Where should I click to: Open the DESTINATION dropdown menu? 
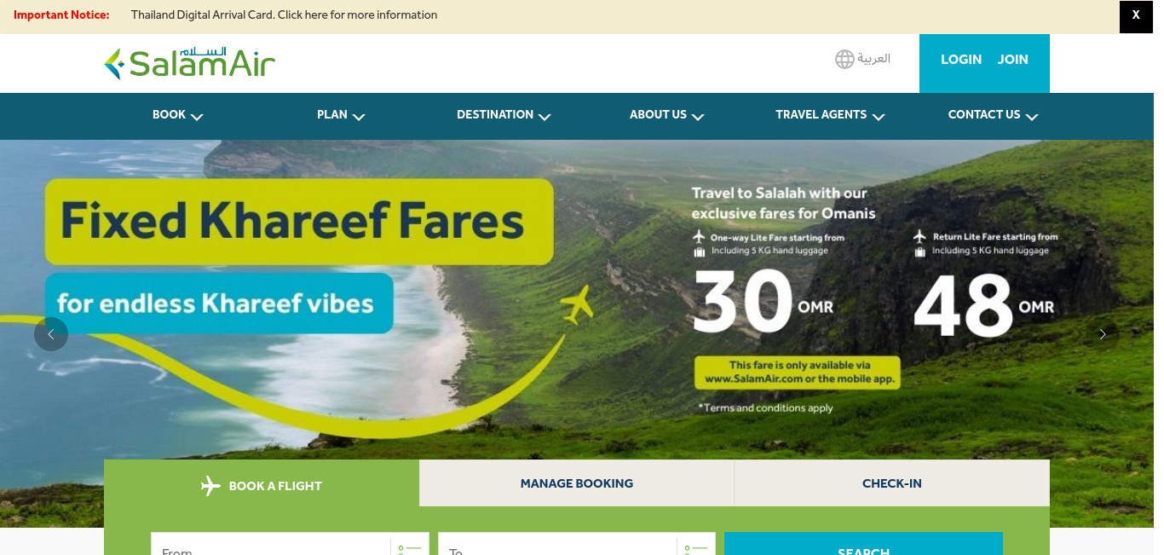[x=504, y=115]
